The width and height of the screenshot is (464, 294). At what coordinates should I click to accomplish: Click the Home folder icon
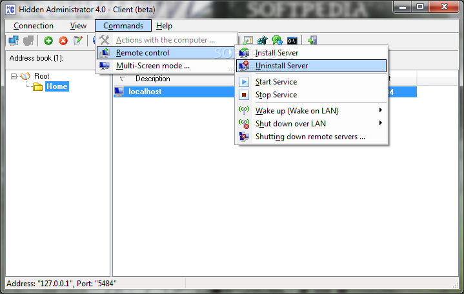pyautogui.click(x=37, y=86)
